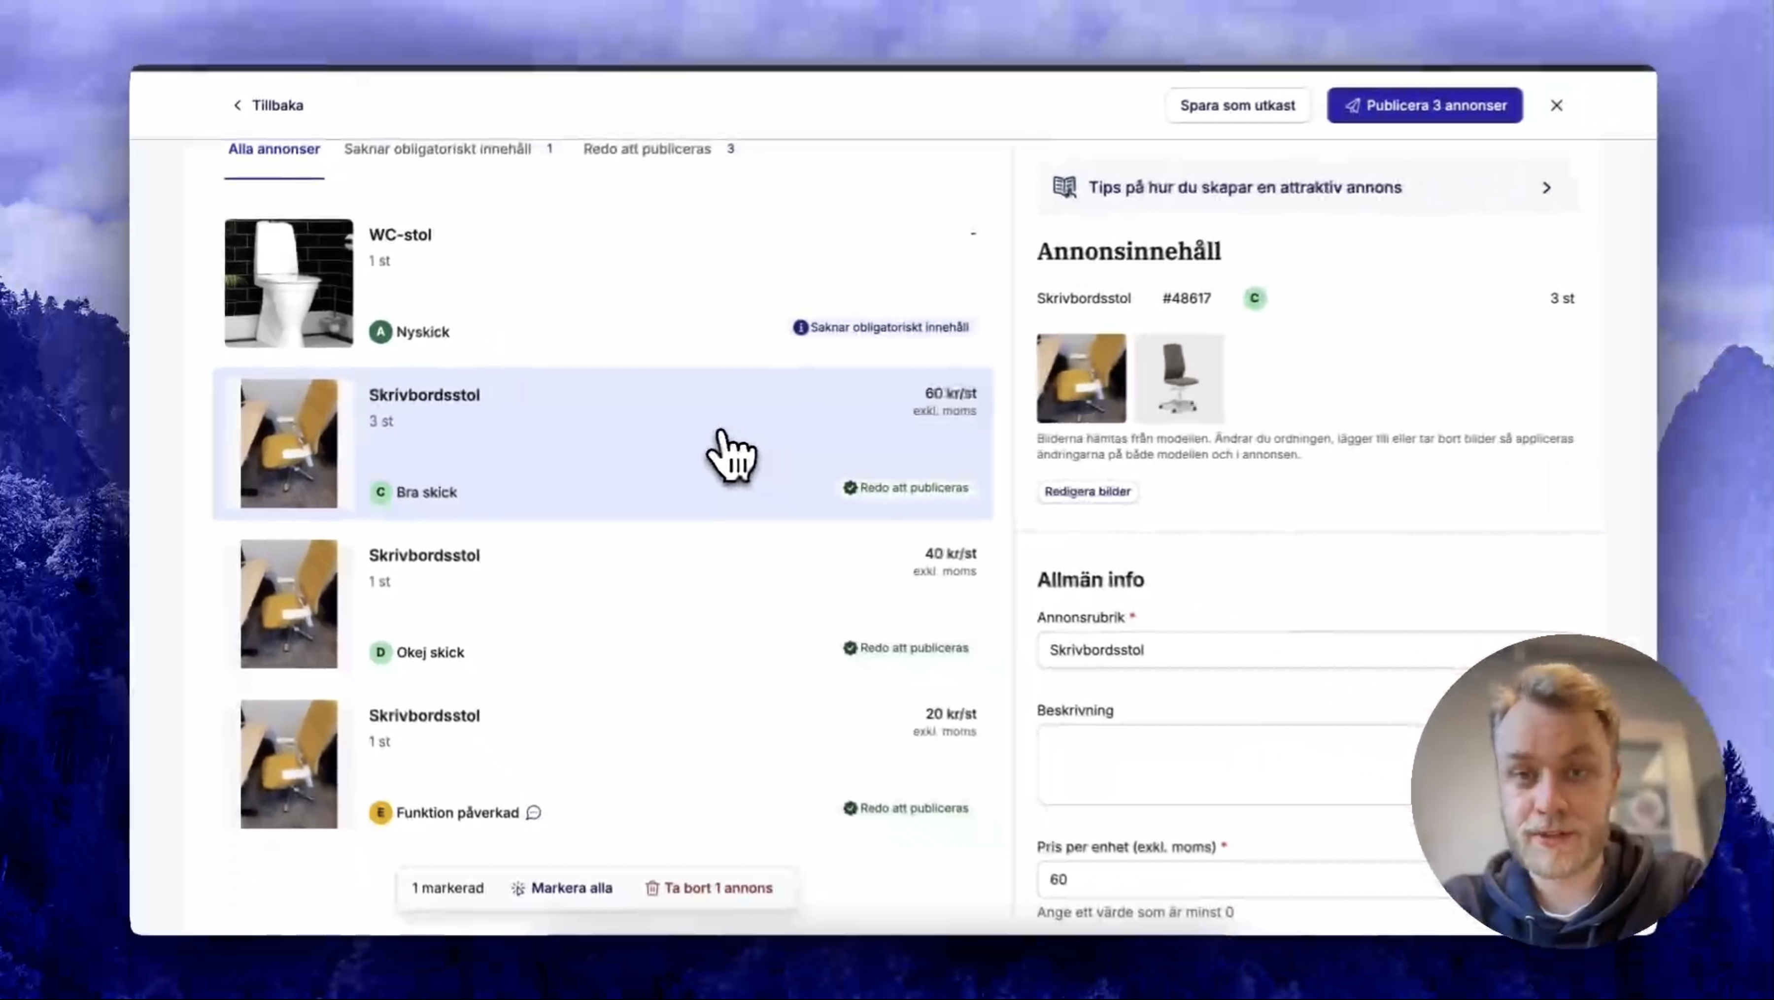This screenshot has height=1000, width=1774.
Task: Click the blue info icon on WC-stol
Action: point(800,328)
